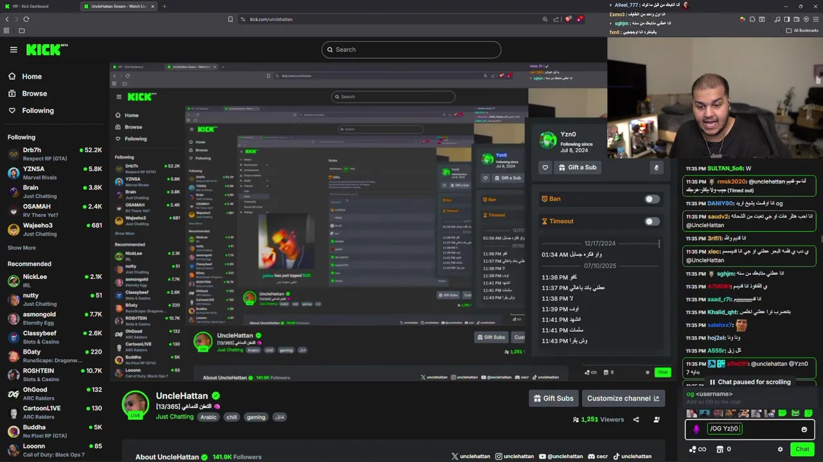Click SULTAN_5o6 username in chat

tap(725, 169)
